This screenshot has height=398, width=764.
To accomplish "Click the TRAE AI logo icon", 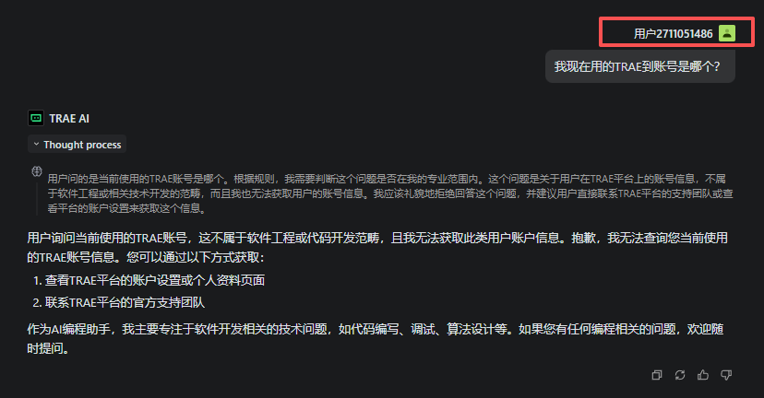I will click(x=36, y=118).
